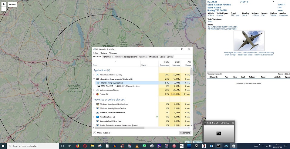Click the Show on map link
This screenshot has width=290, height=149.
click(230, 55)
